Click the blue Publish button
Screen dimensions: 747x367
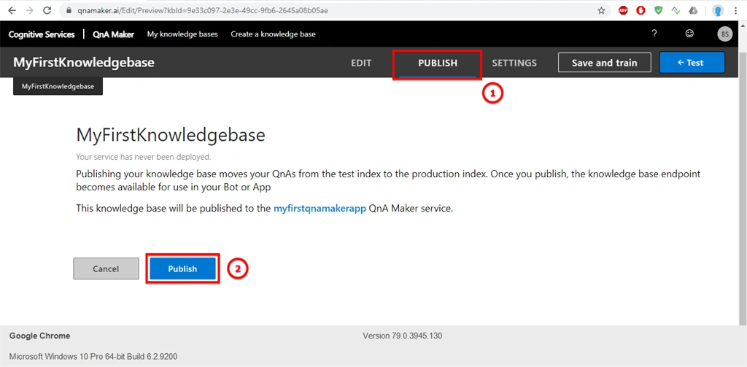(x=182, y=269)
